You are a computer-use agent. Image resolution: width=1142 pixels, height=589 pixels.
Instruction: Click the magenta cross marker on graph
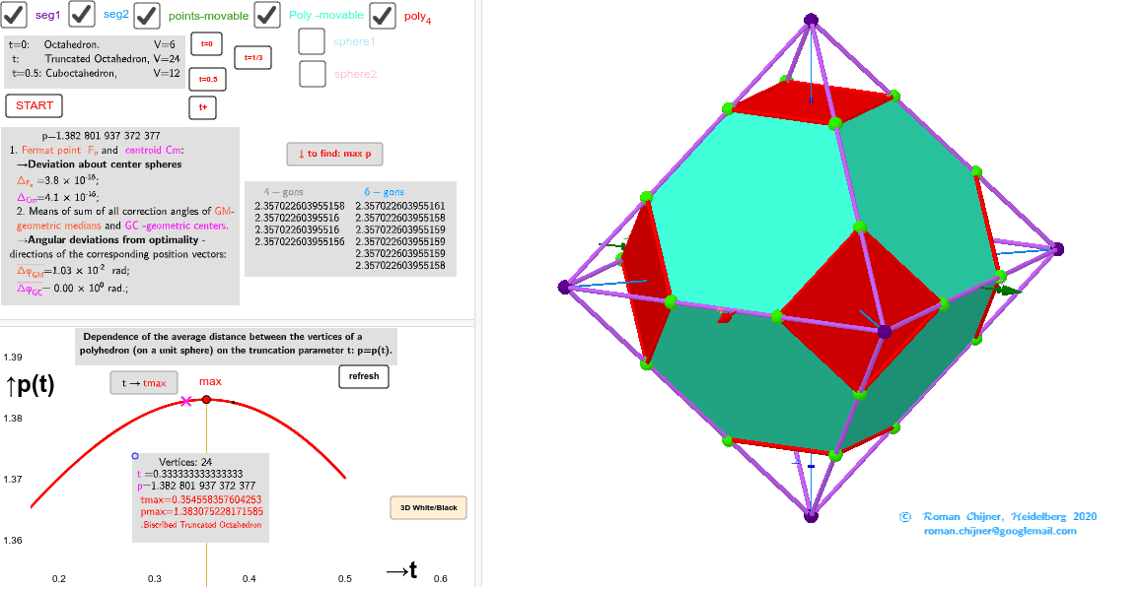tap(185, 401)
